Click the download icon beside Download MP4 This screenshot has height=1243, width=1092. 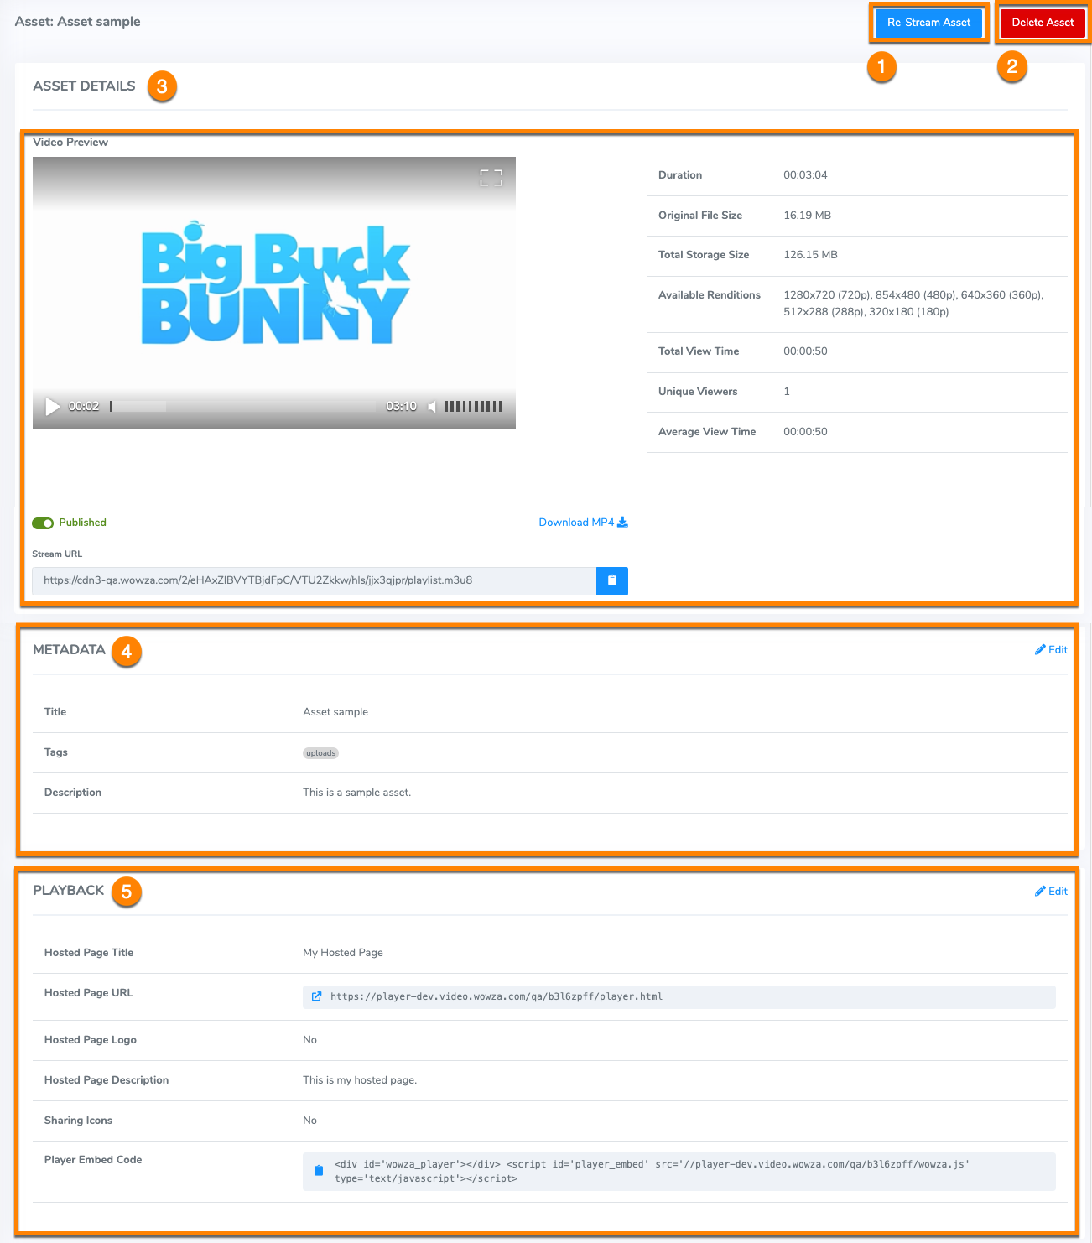coord(622,522)
